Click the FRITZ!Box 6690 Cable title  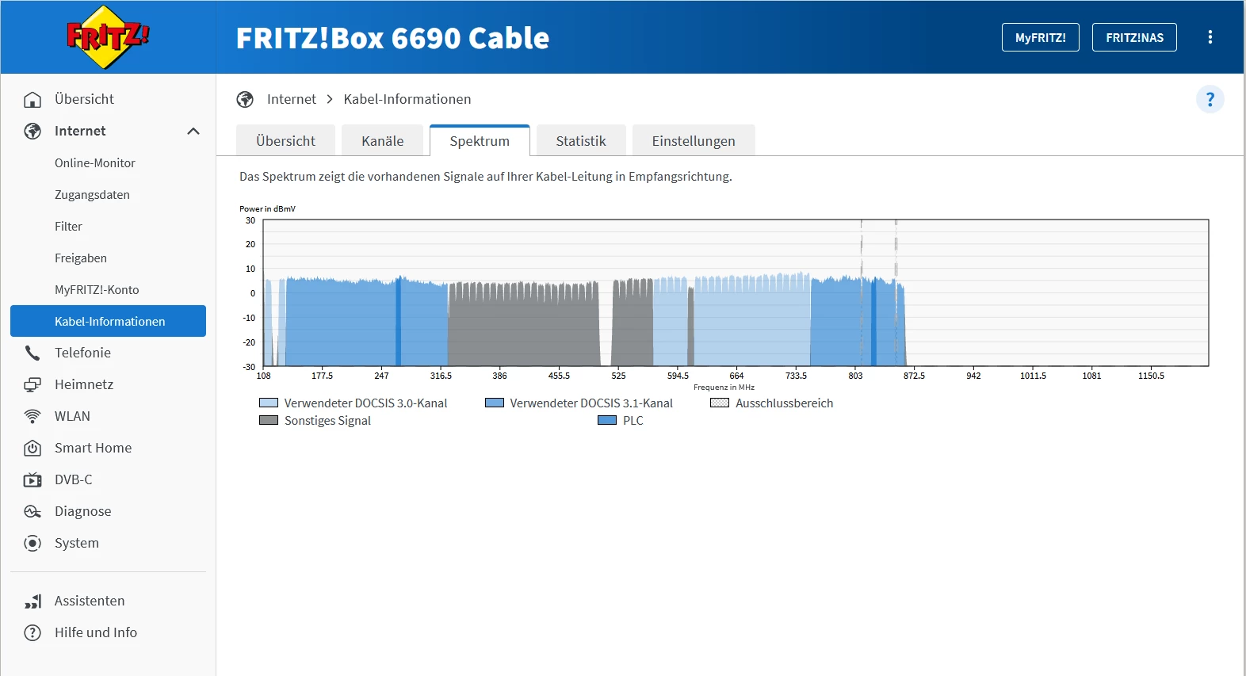(x=392, y=38)
